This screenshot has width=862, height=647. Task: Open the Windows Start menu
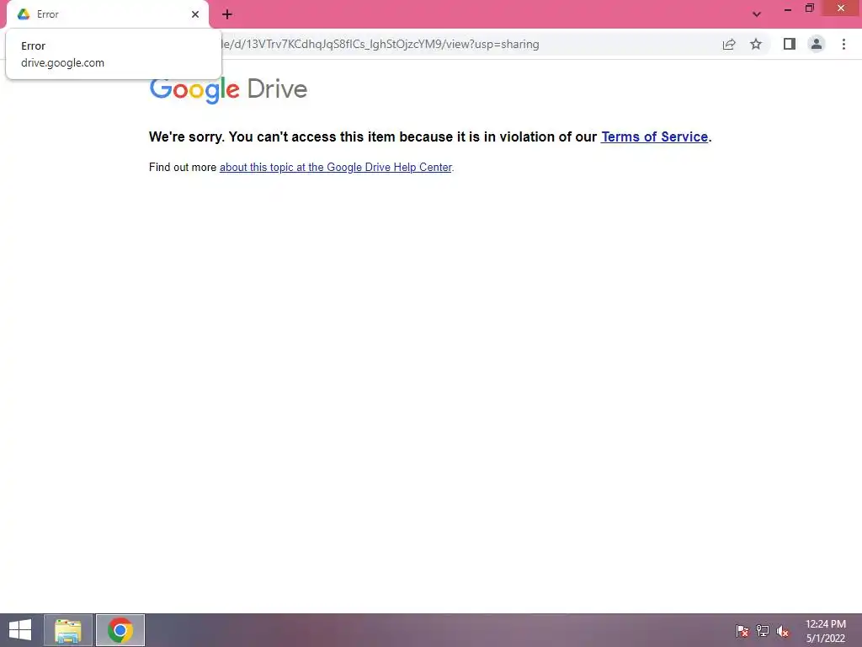(x=20, y=630)
